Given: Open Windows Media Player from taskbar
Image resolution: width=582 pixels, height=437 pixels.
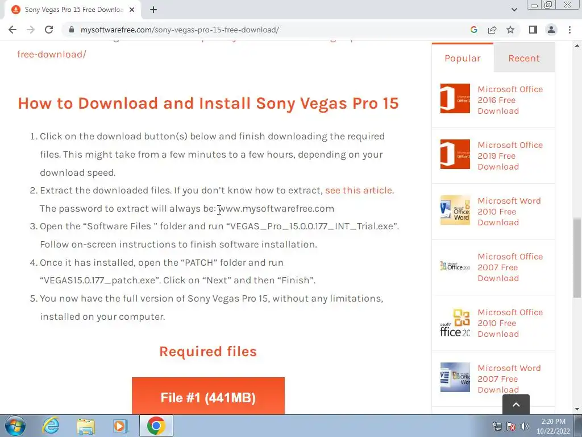Looking at the screenshot, I should (120, 426).
